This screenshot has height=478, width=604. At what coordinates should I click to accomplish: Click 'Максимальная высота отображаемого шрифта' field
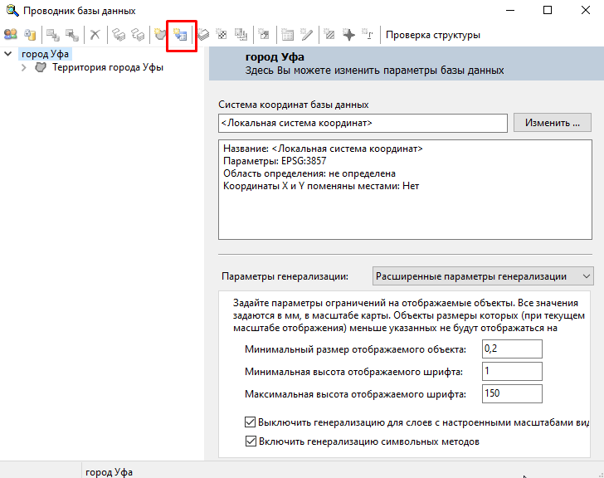[x=512, y=393]
